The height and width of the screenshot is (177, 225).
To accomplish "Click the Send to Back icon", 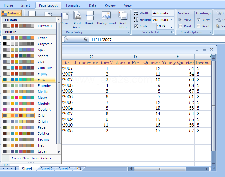I will click(218, 20).
